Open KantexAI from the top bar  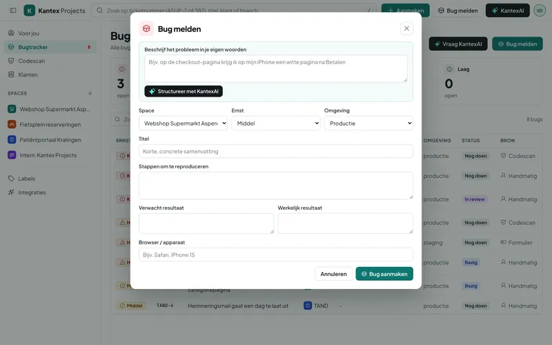click(x=507, y=10)
